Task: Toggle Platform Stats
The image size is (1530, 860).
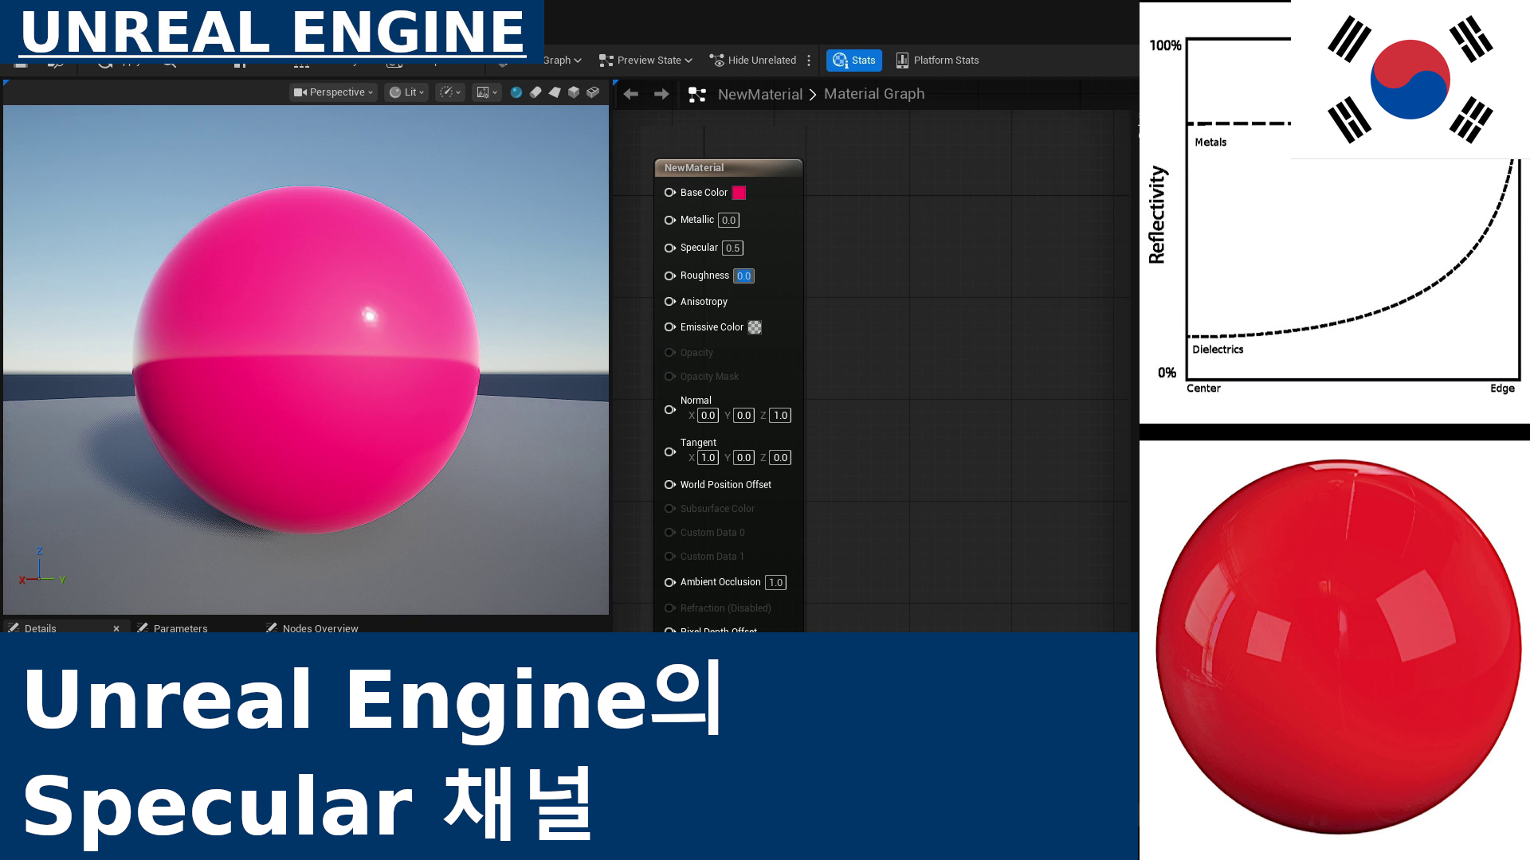Action: [937, 61]
